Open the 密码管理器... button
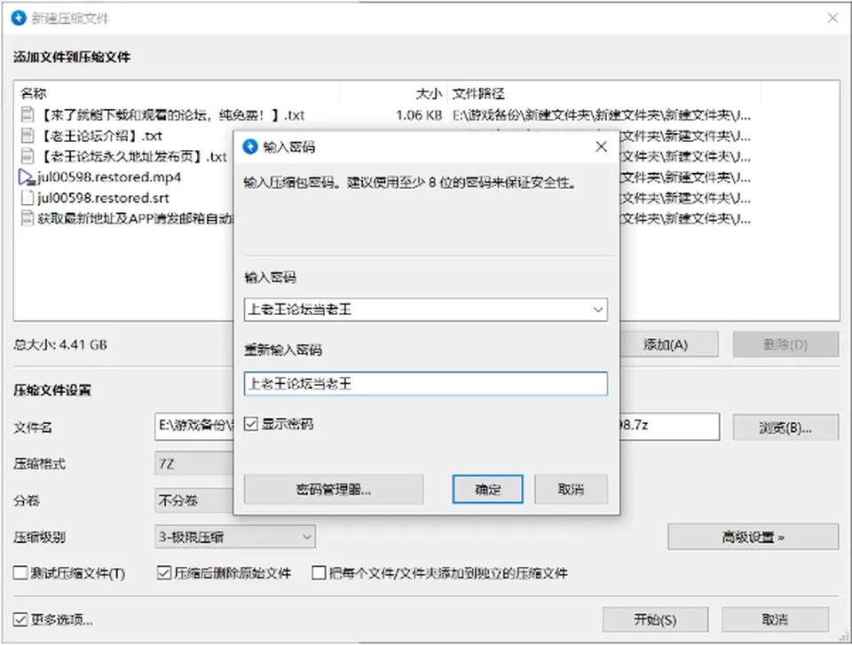The image size is (852, 645). pos(334,489)
